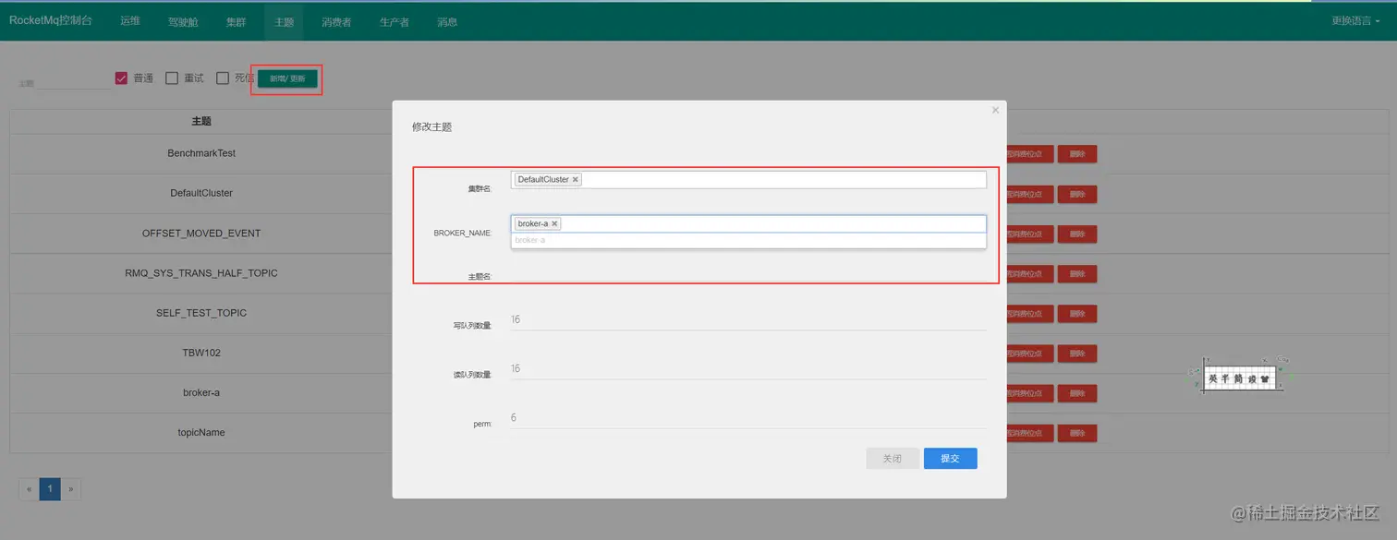Image resolution: width=1397 pixels, height=540 pixels.
Task: Check the 重试 checkbox
Action: pyautogui.click(x=172, y=78)
